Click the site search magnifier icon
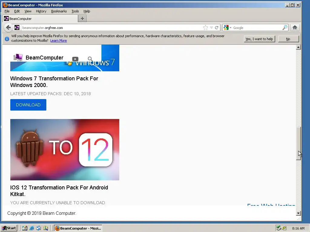The height and width of the screenshot is (232, 310). [x=90, y=59]
